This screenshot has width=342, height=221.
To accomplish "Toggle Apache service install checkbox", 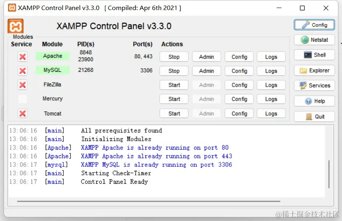I will click(22, 57).
